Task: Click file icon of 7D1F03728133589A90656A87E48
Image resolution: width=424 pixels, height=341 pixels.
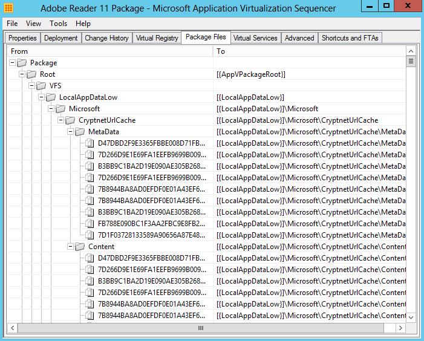Action: point(90,235)
